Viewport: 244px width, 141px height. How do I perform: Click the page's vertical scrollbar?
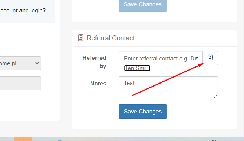click(x=243, y=90)
